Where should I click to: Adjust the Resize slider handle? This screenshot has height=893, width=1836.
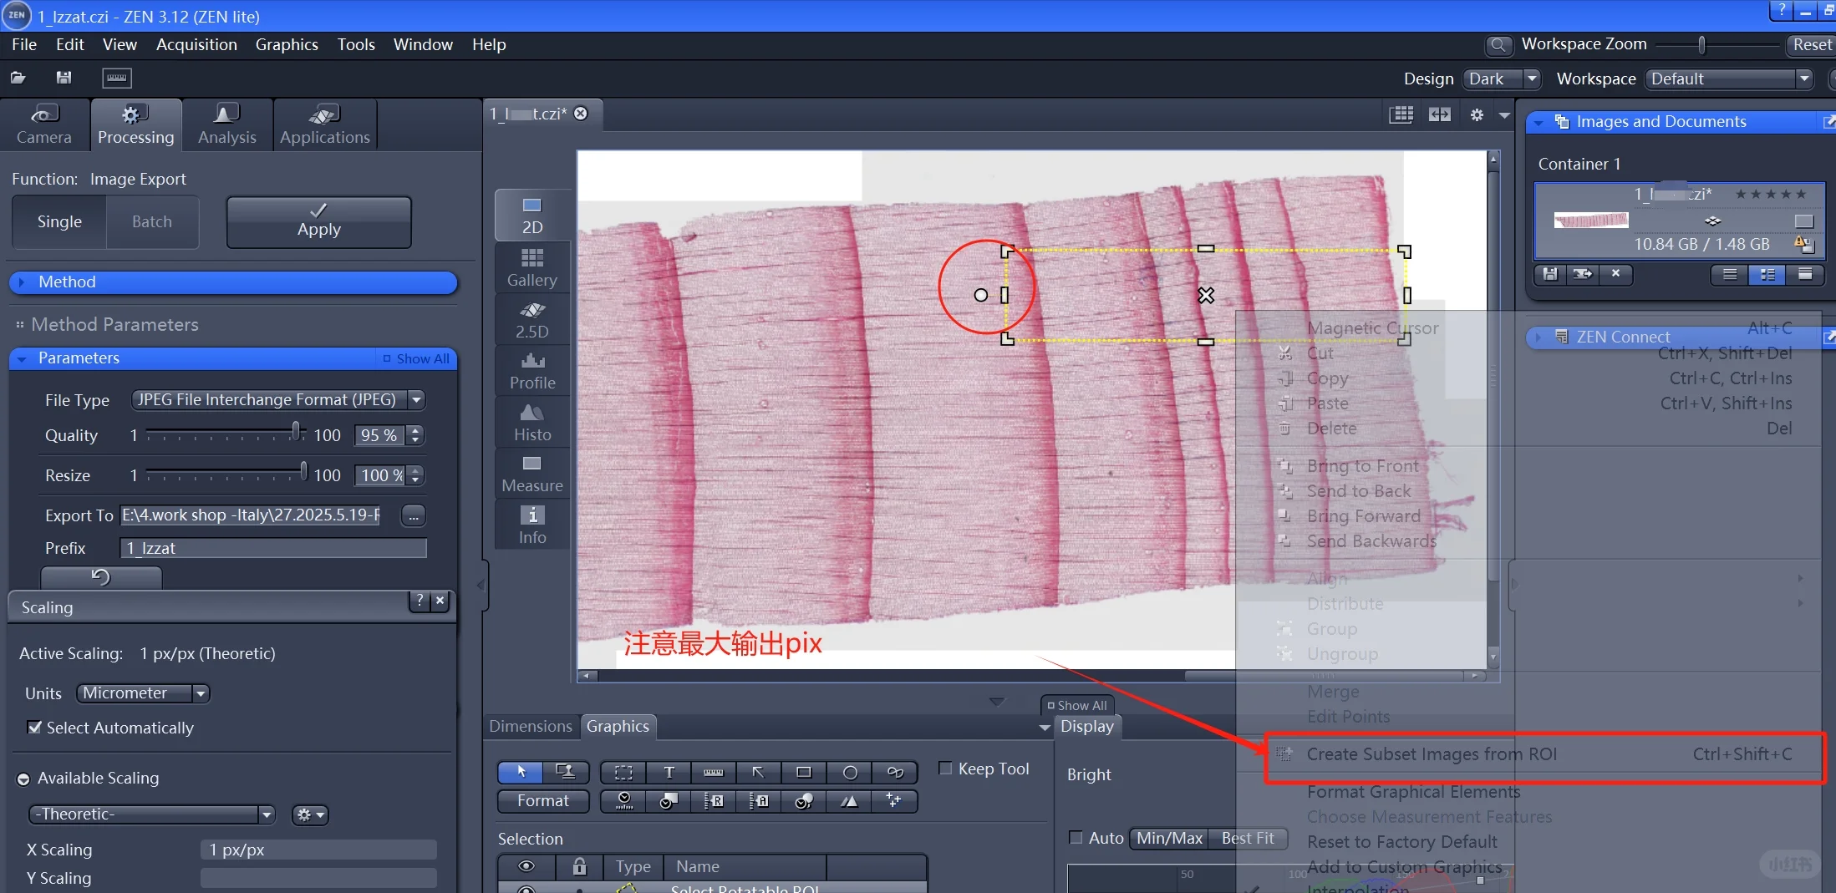[x=303, y=471]
